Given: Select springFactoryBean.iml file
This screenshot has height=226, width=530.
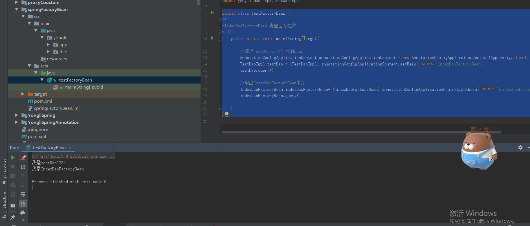Looking at the screenshot, I should (x=57, y=108).
